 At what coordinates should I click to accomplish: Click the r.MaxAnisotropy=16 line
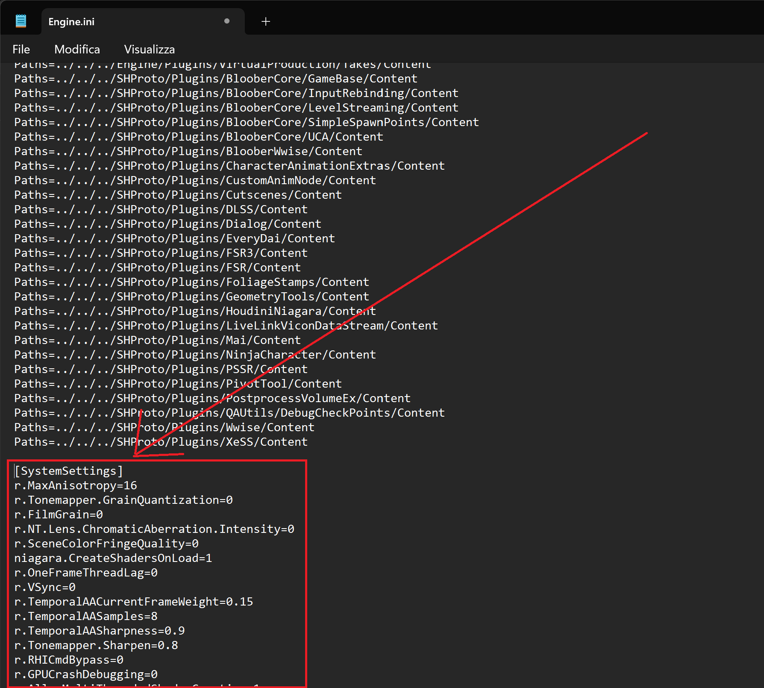[x=76, y=485]
